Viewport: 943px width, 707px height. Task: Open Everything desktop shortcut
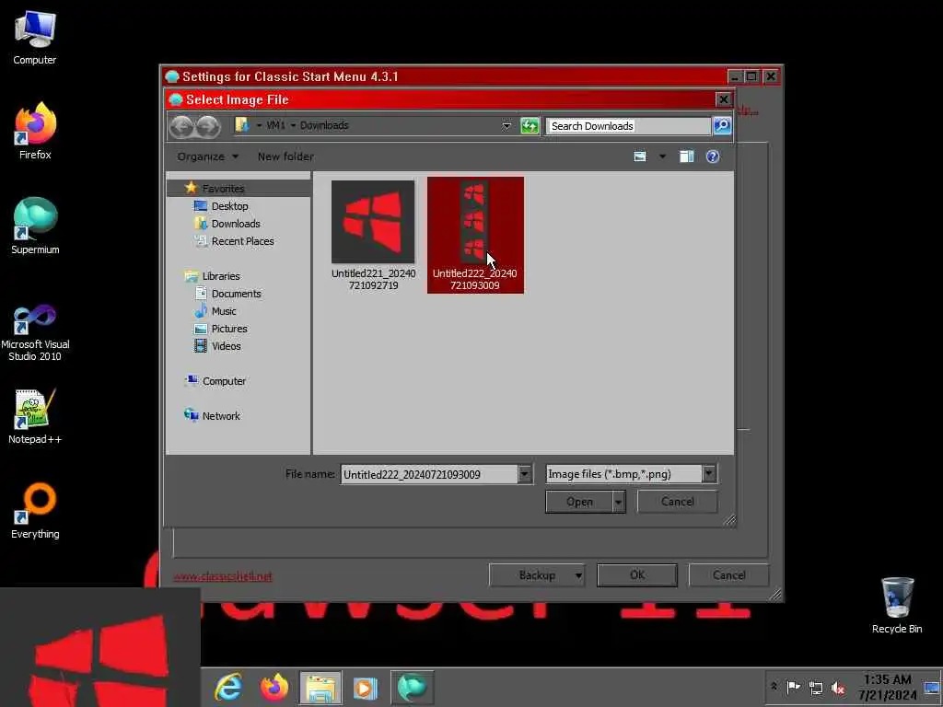(x=35, y=511)
